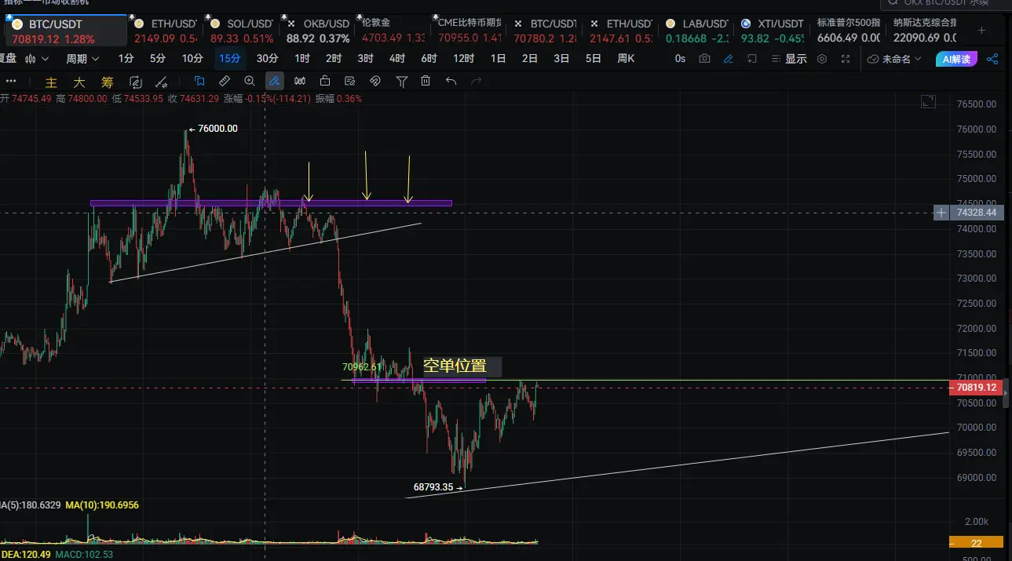Open the candlestick compare icon in drawing toolbar

pos(300,81)
